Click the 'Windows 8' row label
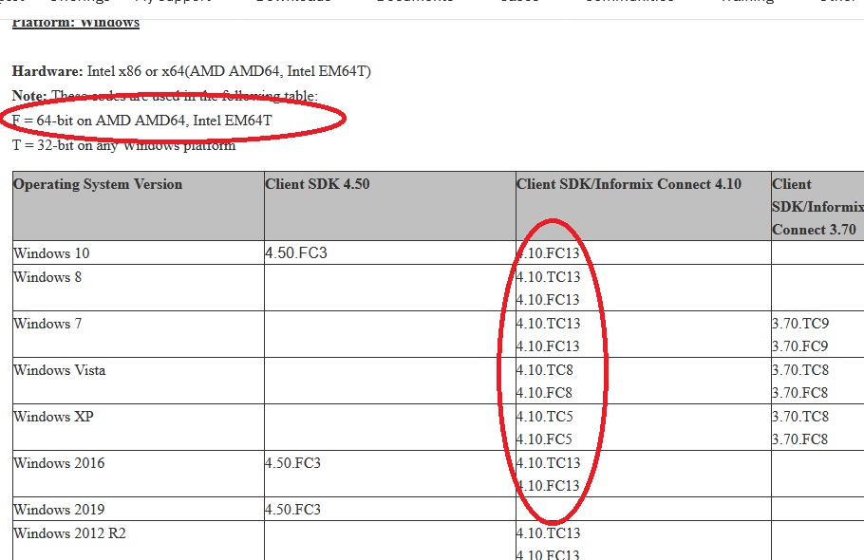 (47, 277)
